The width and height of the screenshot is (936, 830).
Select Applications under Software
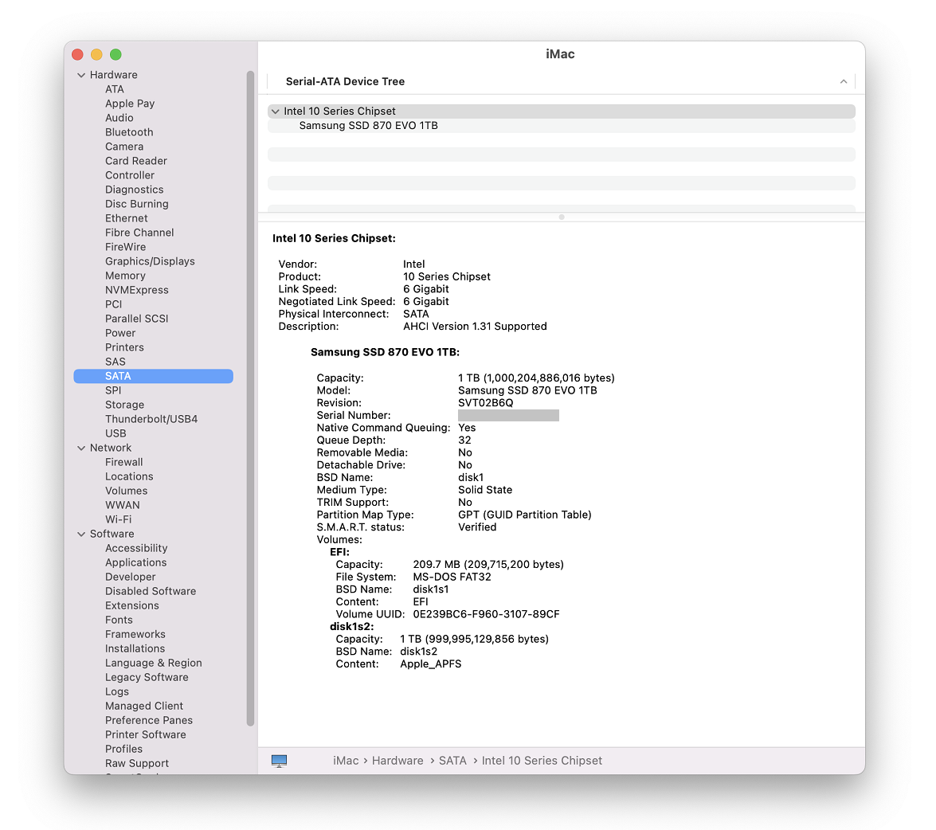click(x=136, y=562)
